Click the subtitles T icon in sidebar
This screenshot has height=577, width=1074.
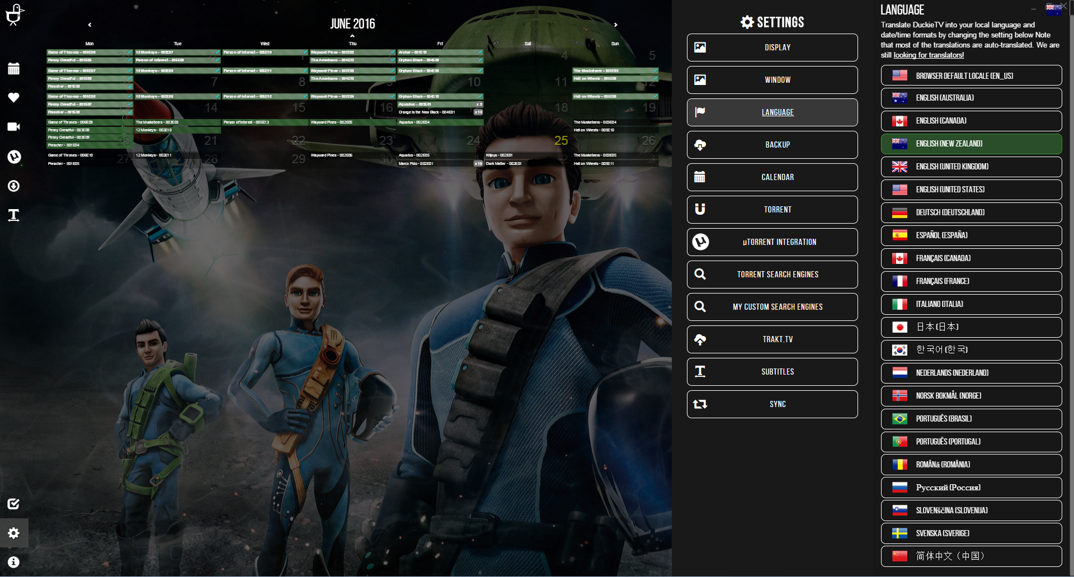[14, 215]
